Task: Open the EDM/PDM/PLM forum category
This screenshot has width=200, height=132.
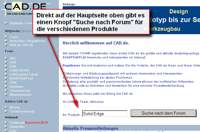Action: pos(21,79)
